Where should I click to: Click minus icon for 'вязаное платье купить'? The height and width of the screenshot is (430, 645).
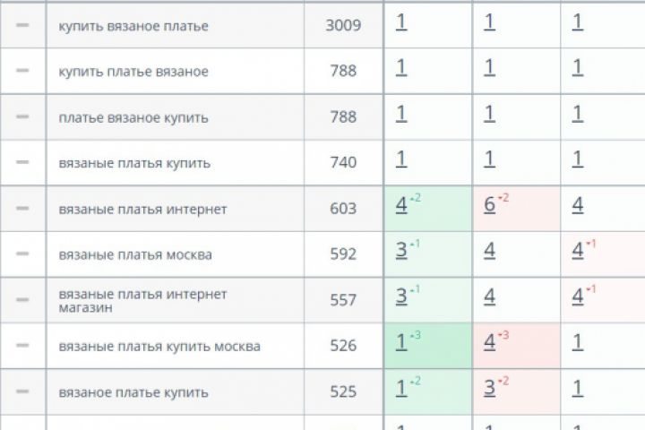22,391
